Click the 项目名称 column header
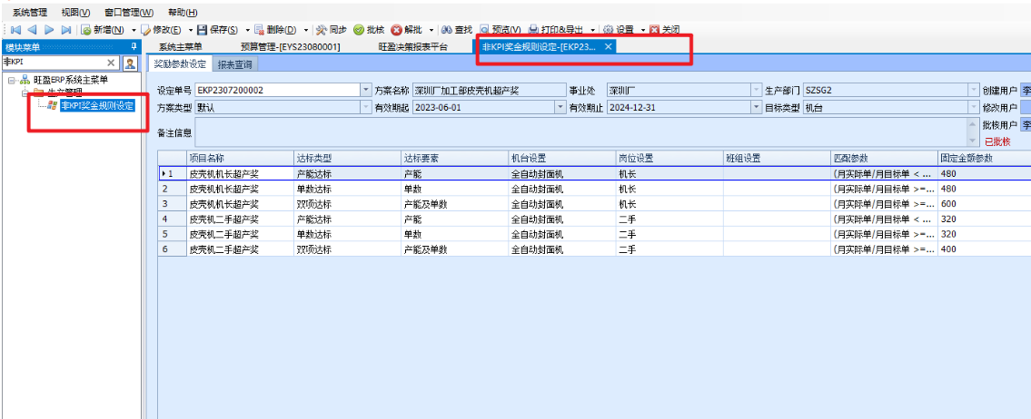This screenshot has width=1031, height=419. point(240,158)
